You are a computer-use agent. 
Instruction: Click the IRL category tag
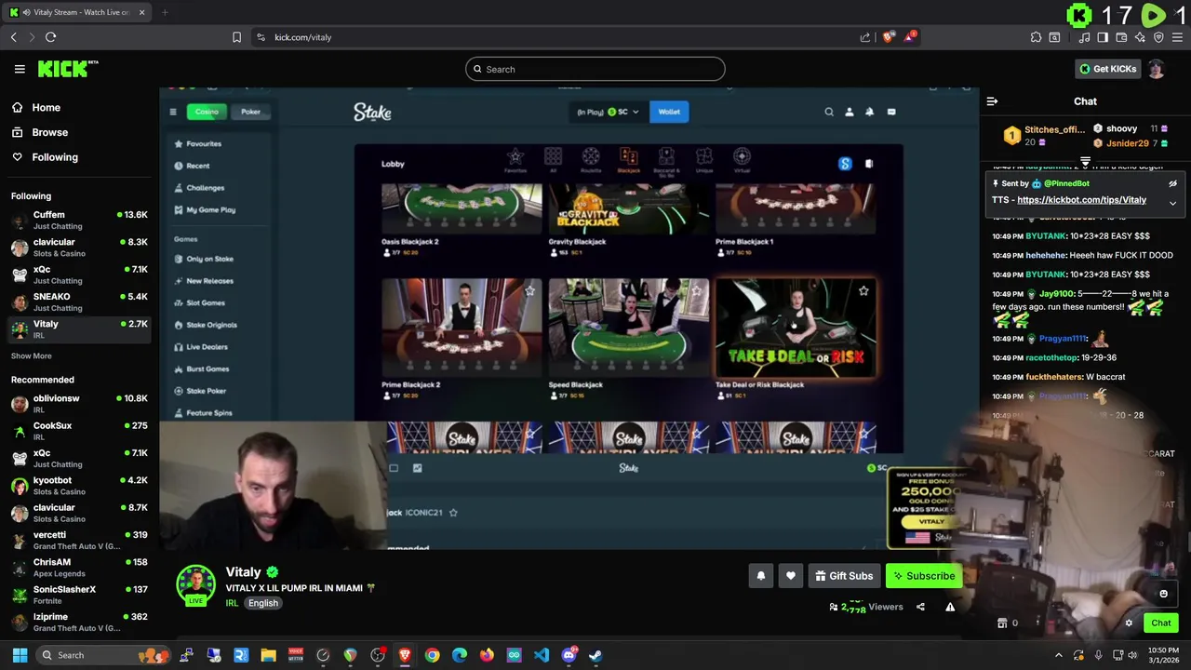point(232,603)
